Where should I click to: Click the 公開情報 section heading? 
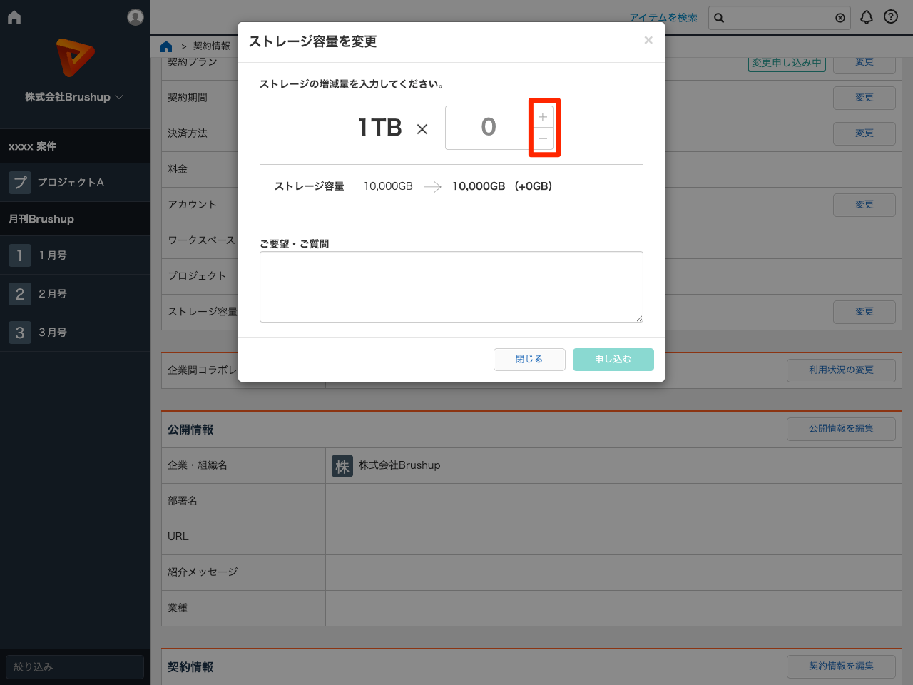click(x=190, y=430)
